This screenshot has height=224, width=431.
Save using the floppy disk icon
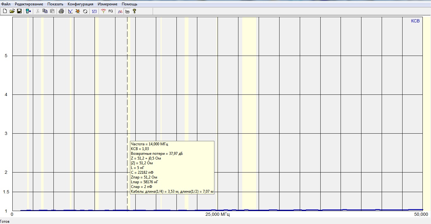point(19,11)
